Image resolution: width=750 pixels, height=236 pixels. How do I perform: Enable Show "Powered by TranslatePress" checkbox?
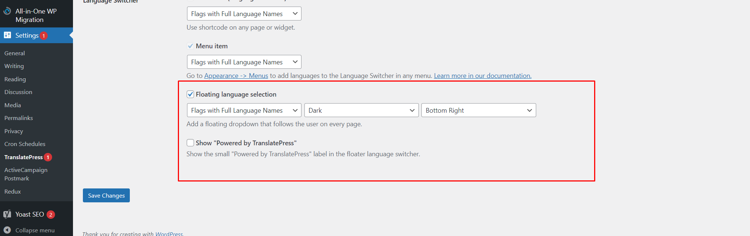[190, 143]
